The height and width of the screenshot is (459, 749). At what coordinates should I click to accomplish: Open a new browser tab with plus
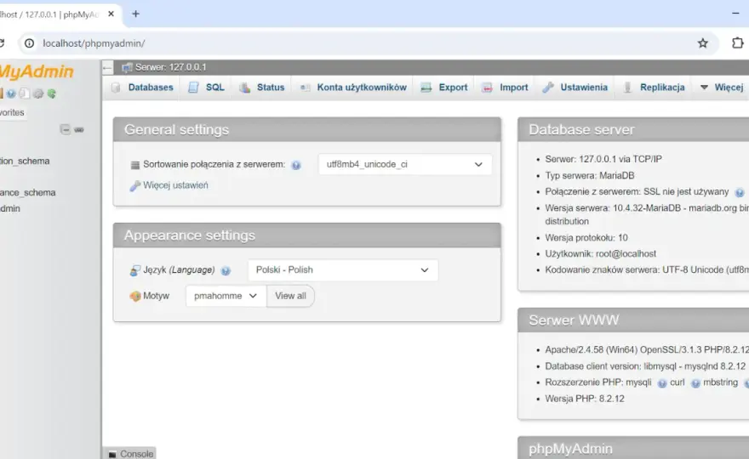[135, 14]
